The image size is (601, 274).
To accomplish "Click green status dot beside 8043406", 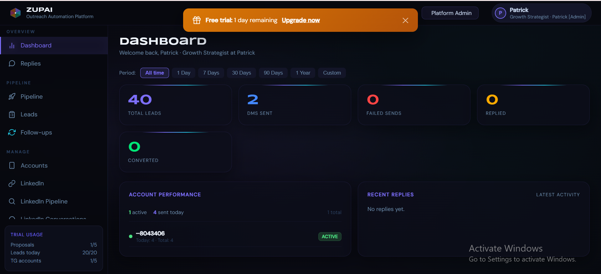I will pos(131,236).
